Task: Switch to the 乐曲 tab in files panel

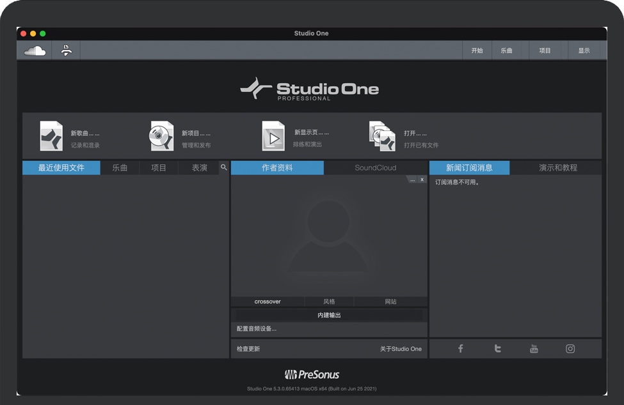Action: [x=120, y=168]
